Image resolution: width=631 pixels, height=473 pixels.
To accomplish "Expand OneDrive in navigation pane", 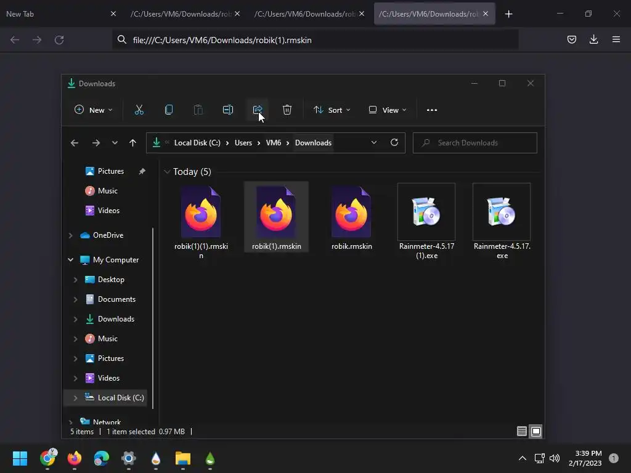I will [x=71, y=235].
